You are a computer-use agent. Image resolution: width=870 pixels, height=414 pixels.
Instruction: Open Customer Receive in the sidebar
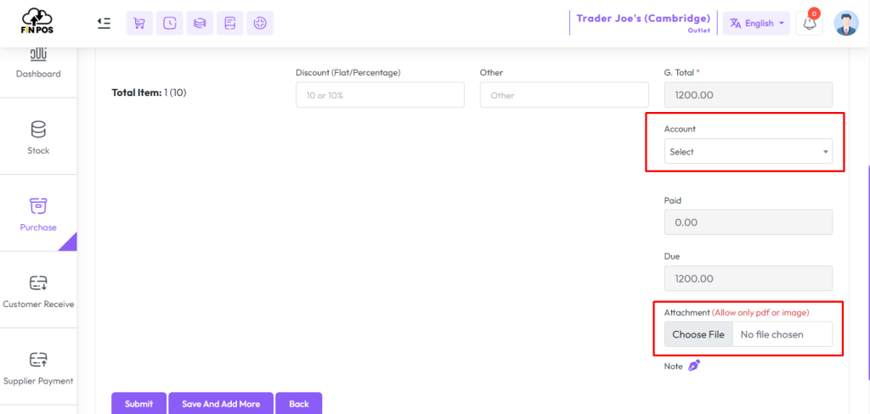click(x=38, y=290)
